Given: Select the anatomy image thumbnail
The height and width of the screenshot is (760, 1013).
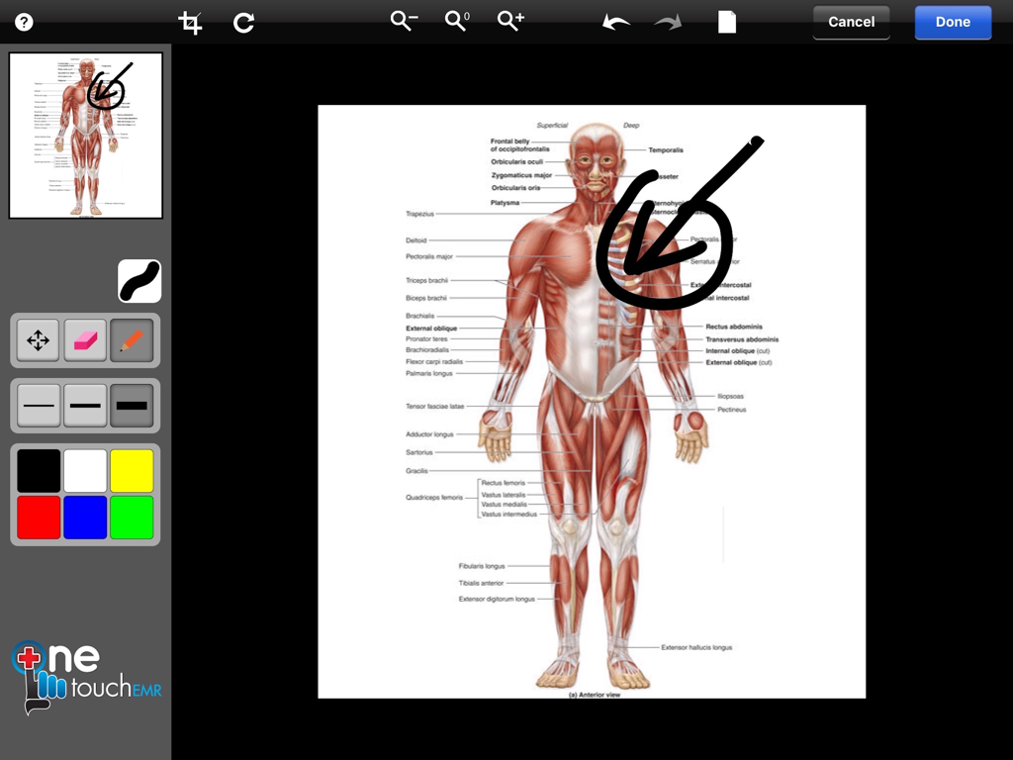Looking at the screenshot, I should click(85, 136).
